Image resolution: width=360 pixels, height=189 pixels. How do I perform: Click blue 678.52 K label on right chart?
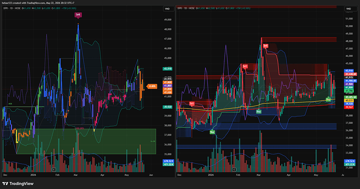tap(350, 161)
